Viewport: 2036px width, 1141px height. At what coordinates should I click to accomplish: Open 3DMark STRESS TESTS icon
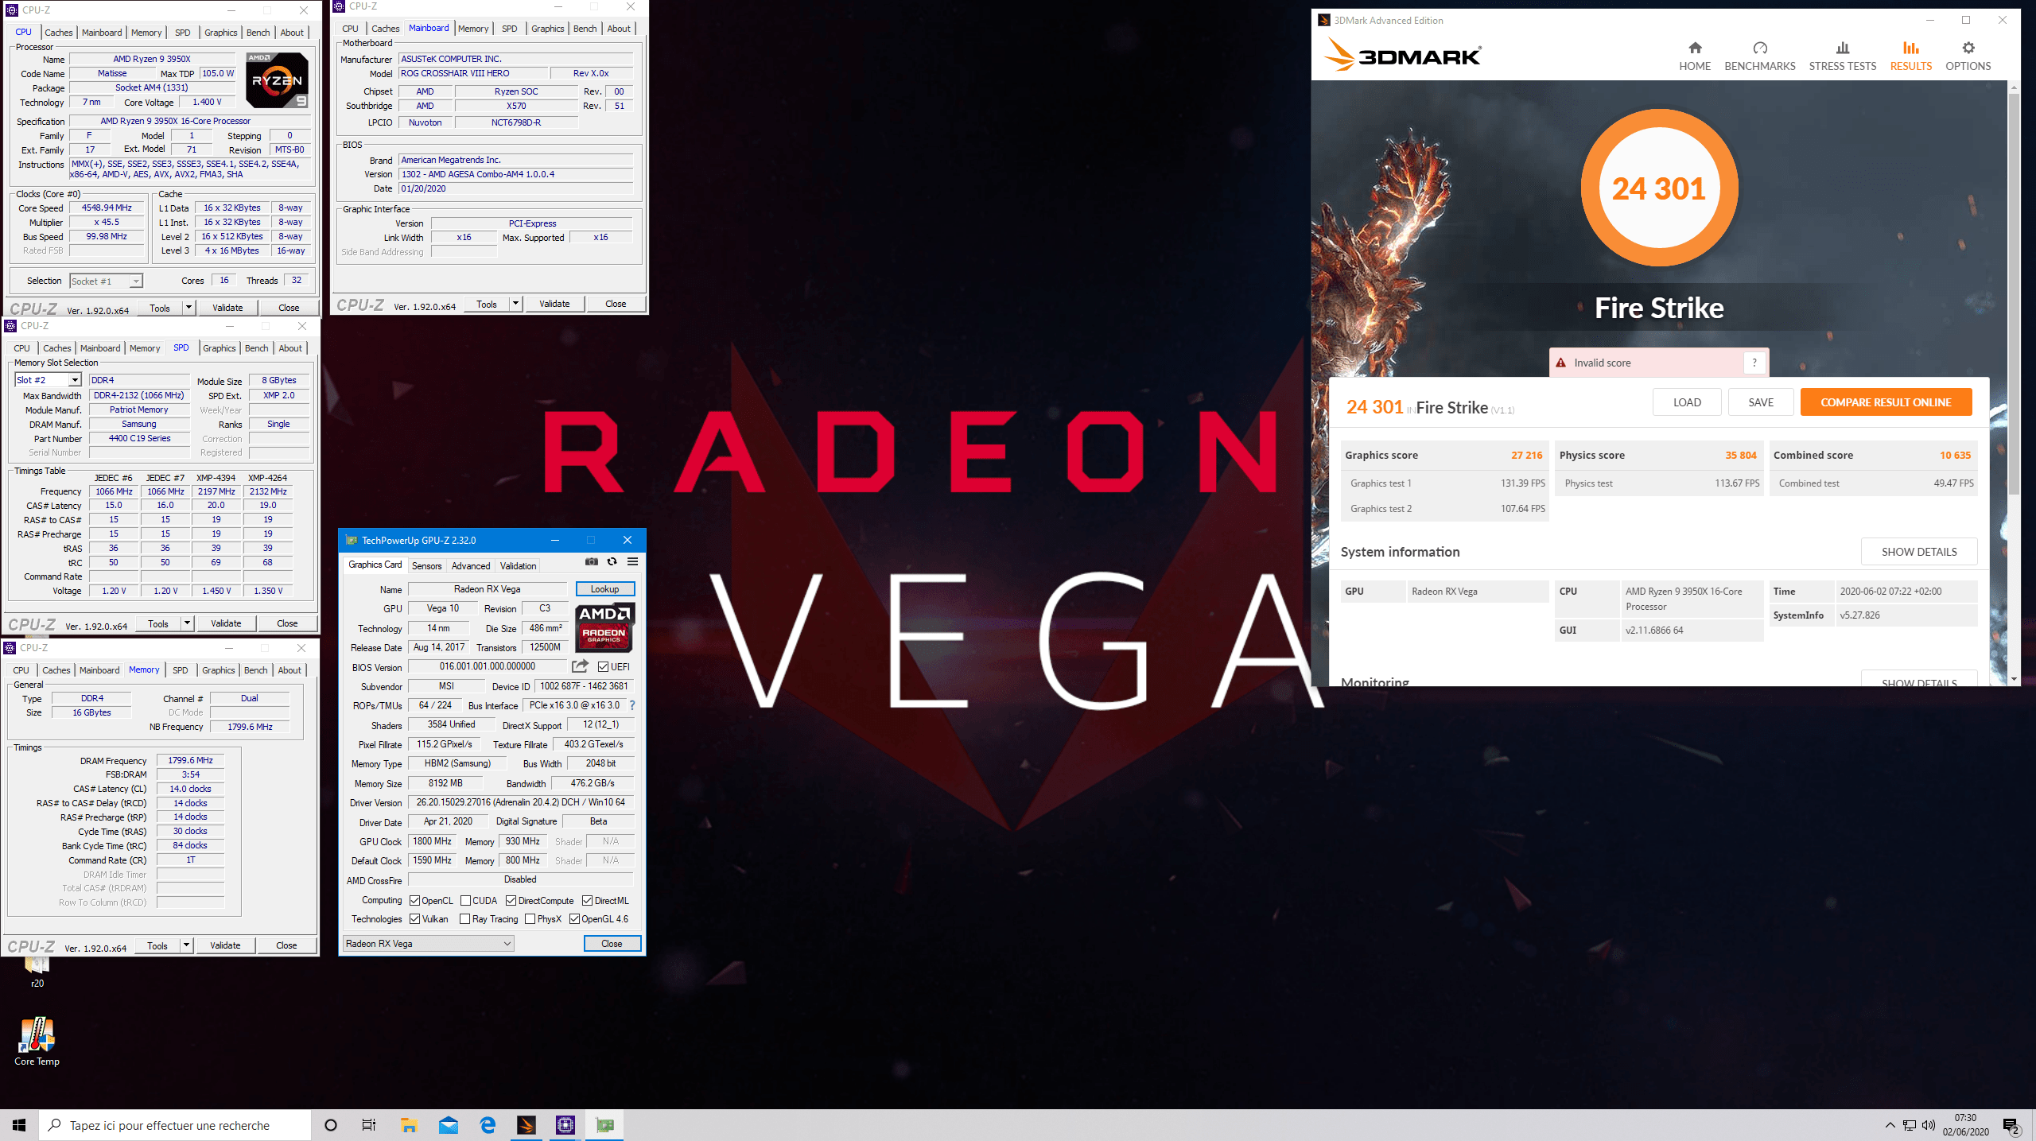(x=1842, y=48)
